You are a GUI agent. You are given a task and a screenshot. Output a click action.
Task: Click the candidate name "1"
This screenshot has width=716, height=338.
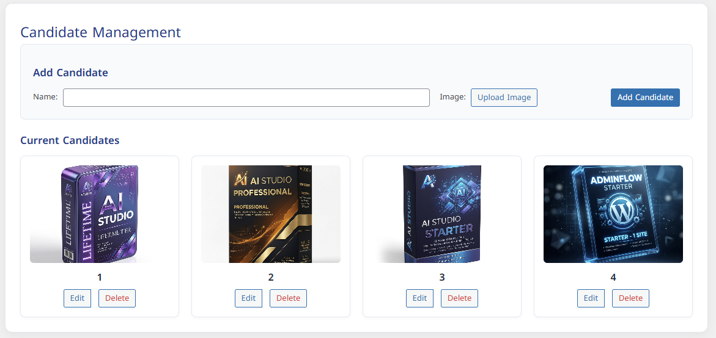tap(100, 278)
